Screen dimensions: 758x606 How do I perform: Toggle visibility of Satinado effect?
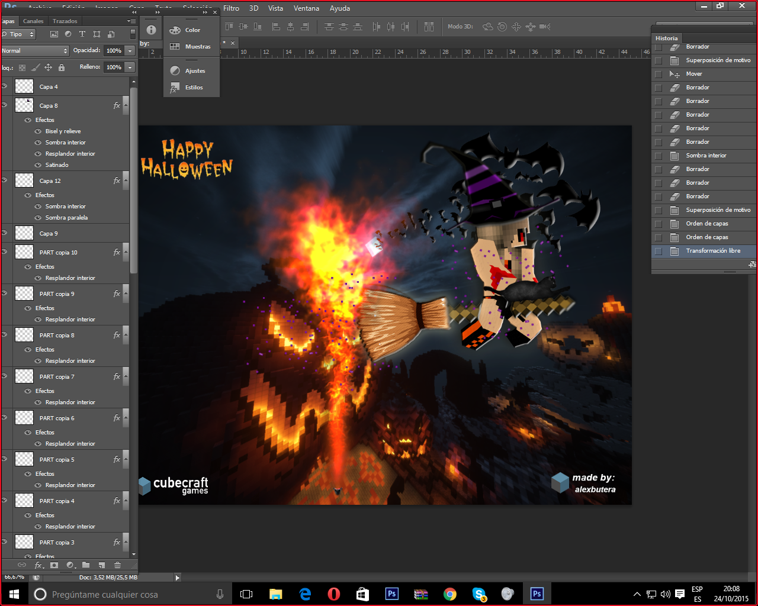(38, 165)
